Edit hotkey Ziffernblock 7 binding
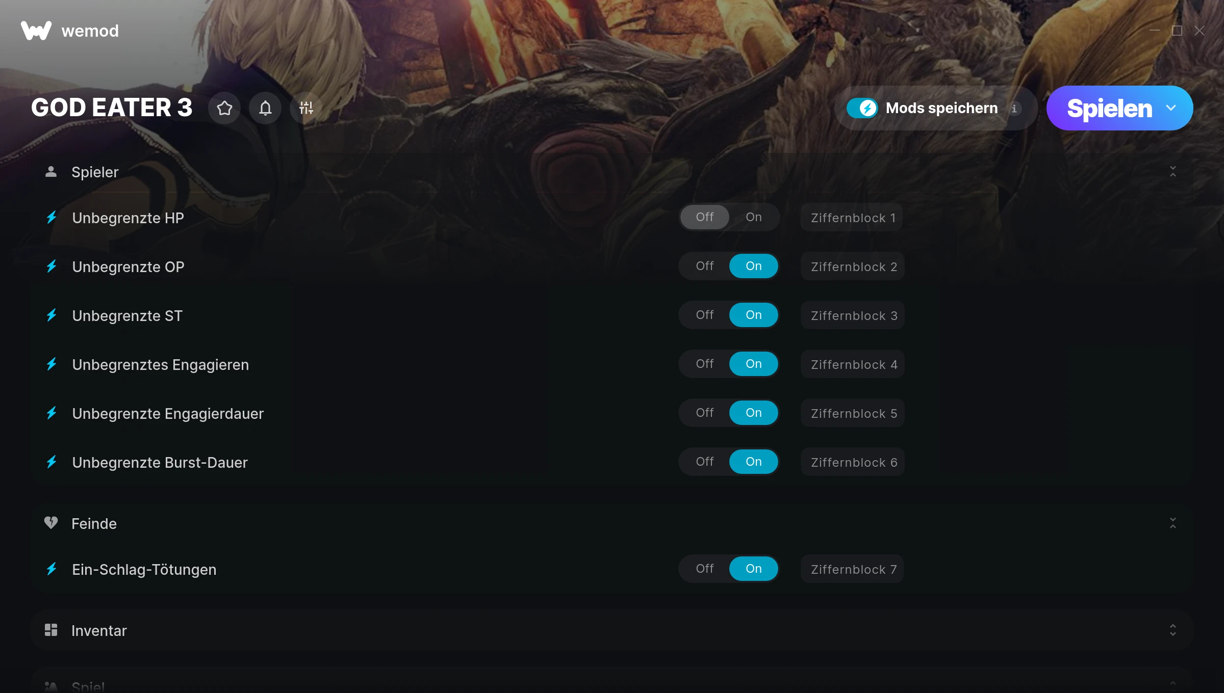The width and height of the screenshot is (1224, 693). click(x=852, y=569)
